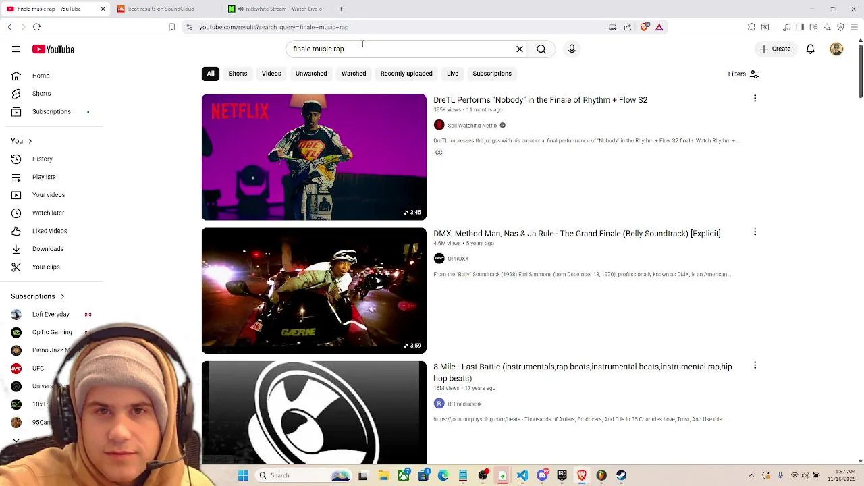Open Steam from the taskbar

point(621,475)
